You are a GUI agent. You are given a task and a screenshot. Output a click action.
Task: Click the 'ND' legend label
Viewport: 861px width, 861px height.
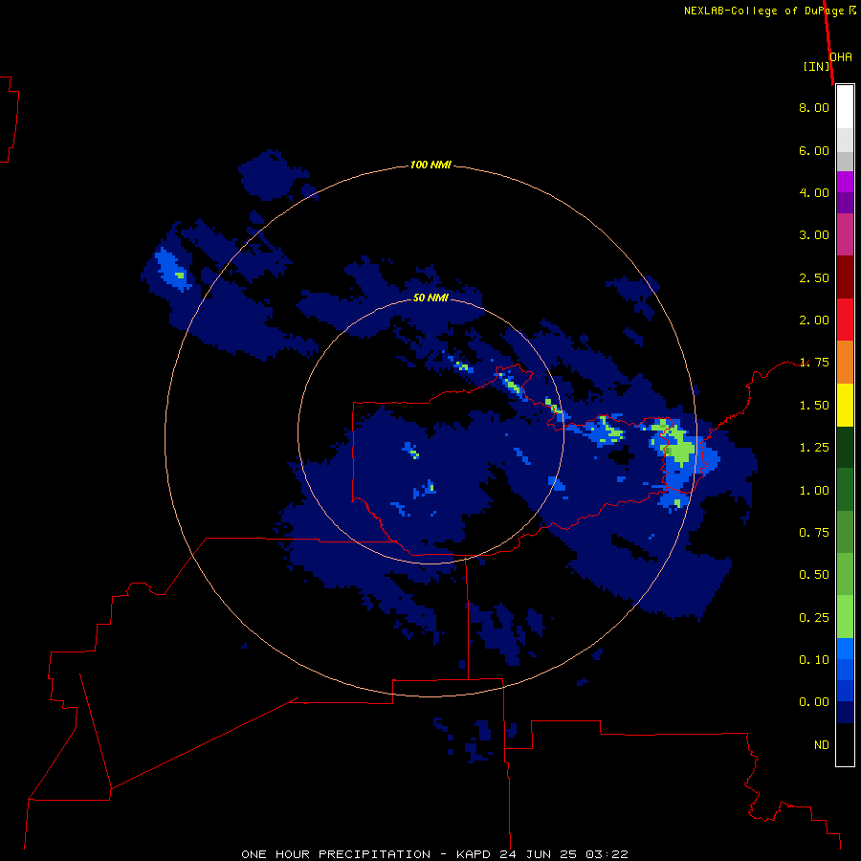(822, 745)
